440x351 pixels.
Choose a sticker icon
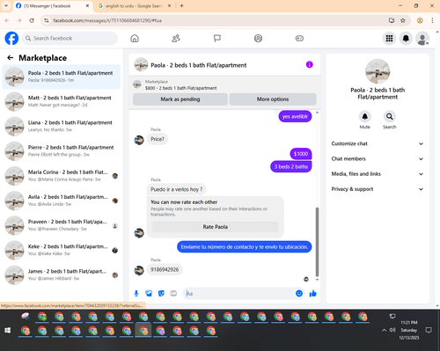point(161,293)
